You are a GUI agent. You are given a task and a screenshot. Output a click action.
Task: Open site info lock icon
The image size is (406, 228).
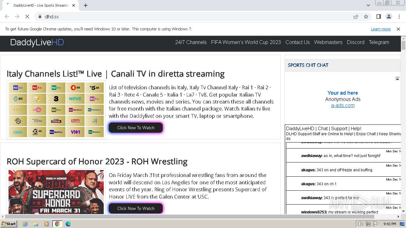40,16
